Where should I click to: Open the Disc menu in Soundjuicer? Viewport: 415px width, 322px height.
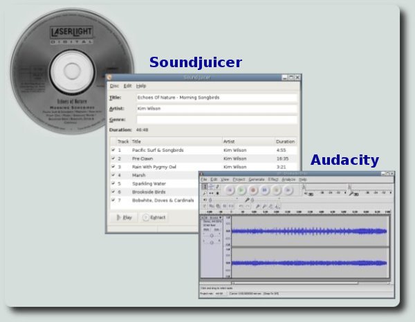pyautogui.click(x=114, y=86)
